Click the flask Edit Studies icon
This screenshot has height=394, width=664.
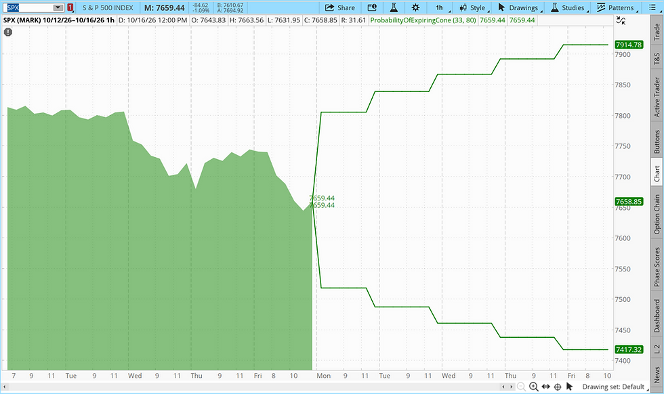pyautogui.click(x=394, y=7)
